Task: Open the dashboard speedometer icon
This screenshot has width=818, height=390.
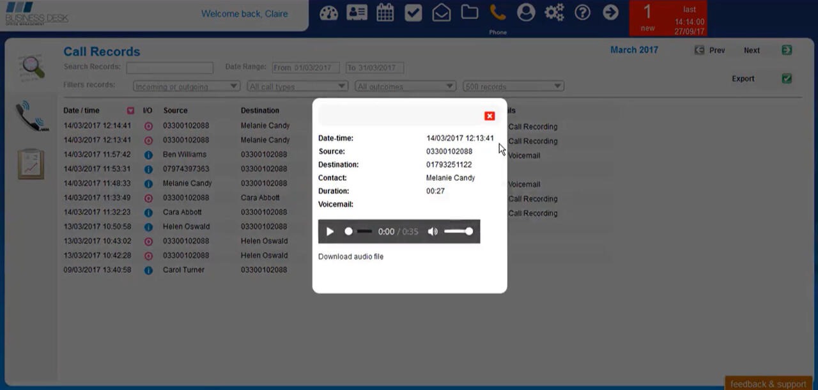Action: 328,13
